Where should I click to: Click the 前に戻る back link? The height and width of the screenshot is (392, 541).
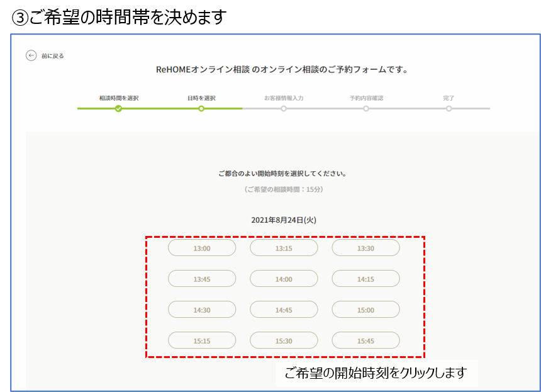click(x=52, y=56)
